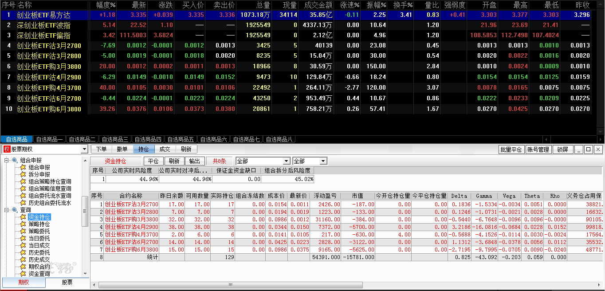
Task: Open the first 全部 filter dropdown
Action: click(286, 161)
